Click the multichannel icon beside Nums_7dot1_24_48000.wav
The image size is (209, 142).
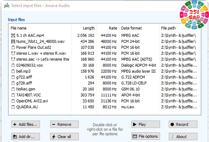13,41
